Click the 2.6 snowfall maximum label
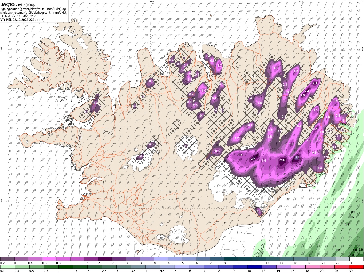 [x=282, y=160]
